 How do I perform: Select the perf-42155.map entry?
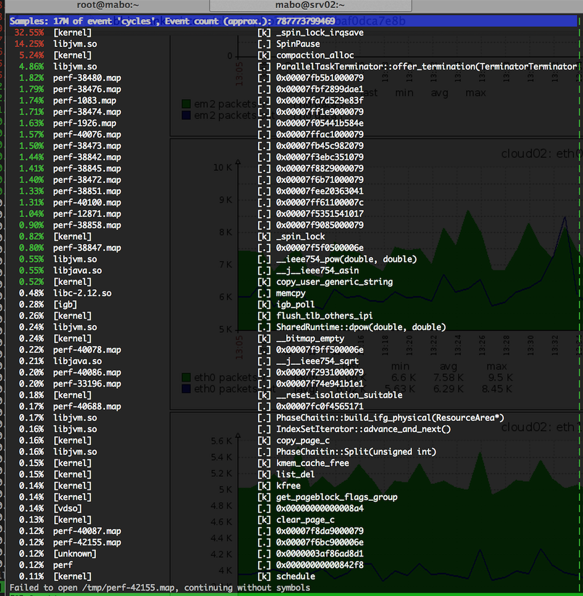click(87, 543)
